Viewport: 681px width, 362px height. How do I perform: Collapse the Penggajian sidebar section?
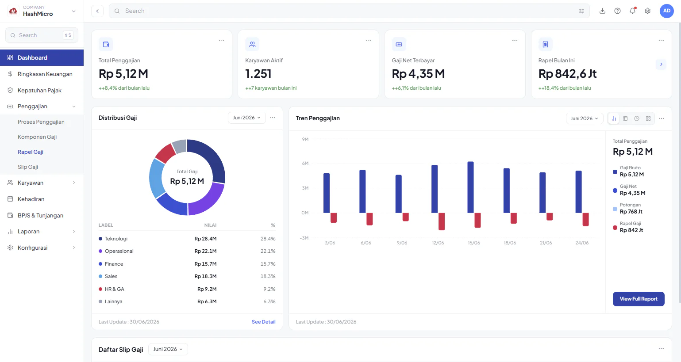pos(42,107)
